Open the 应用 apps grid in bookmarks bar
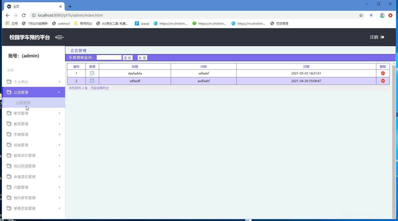This screenshot has height=221, width=398. click(12, 23)
